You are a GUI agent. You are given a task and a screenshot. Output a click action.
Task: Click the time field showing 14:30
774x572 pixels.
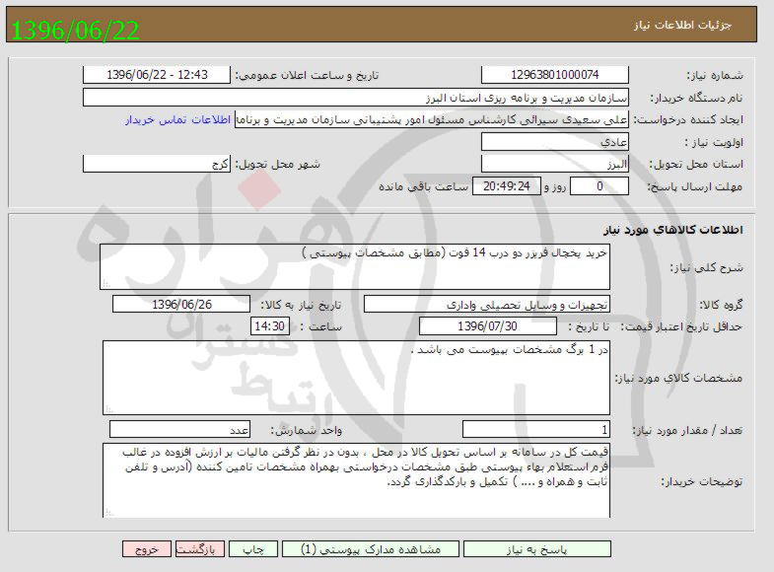270,326
